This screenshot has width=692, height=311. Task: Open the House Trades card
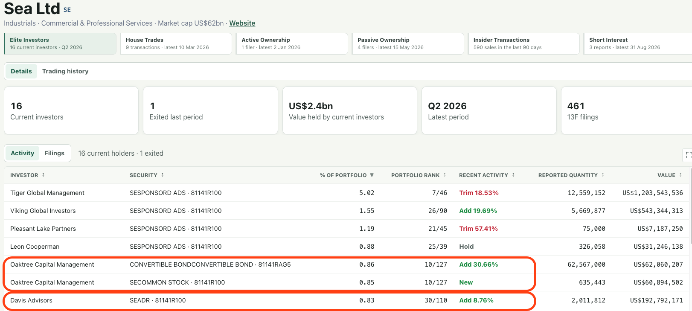176,44
